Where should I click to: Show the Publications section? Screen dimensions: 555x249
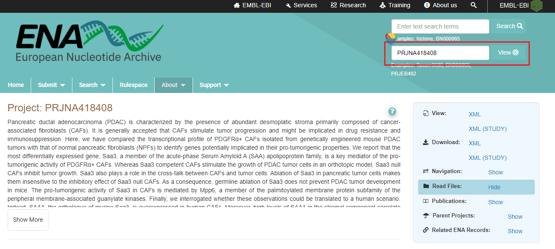click(495, 202)
